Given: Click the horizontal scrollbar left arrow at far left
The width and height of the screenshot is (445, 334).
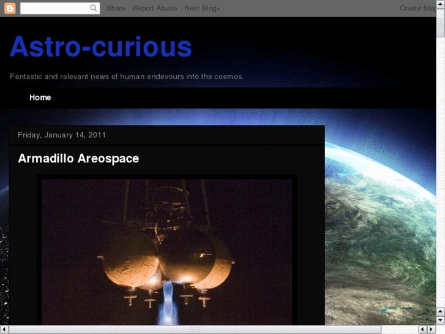Looking at the screenshot, I should [4, 330].
